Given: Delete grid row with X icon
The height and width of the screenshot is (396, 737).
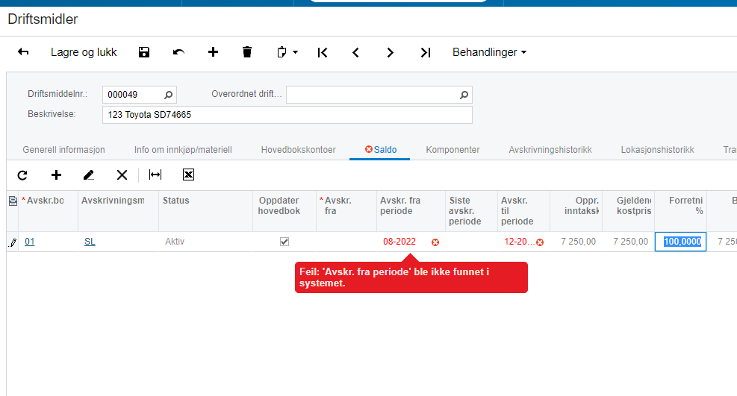Looking at the screenshot, I should [x=122, y=175].
